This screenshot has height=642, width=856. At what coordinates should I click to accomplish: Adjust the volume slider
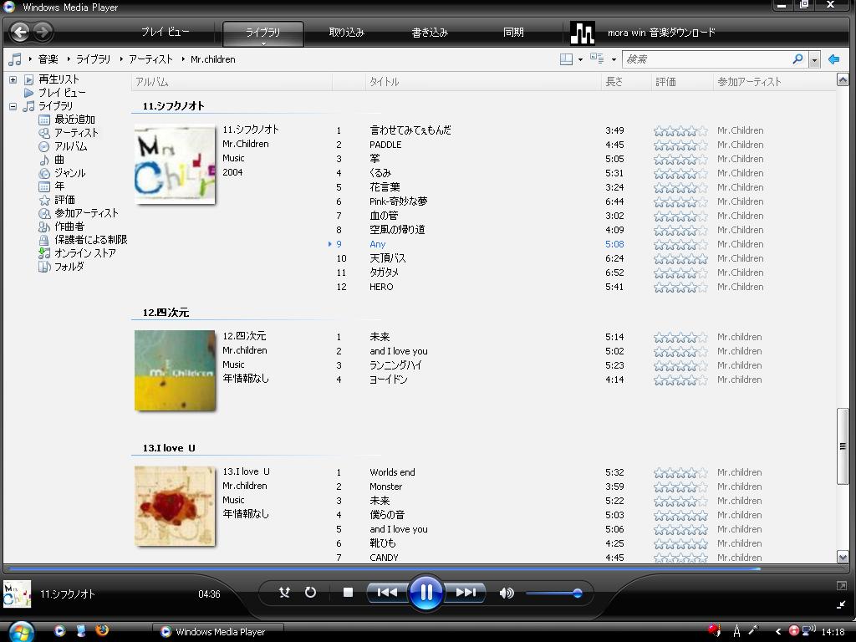553,593
